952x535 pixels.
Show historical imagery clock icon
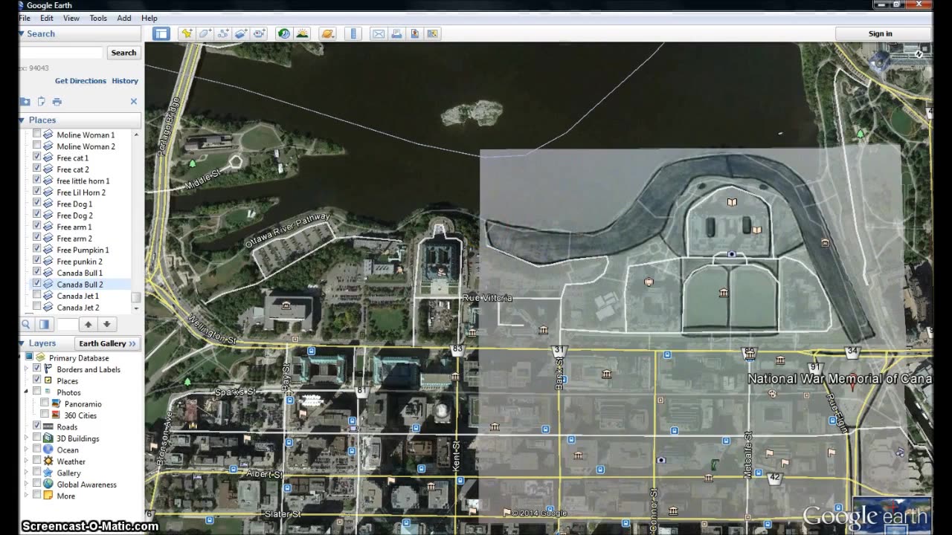click(283, 33)
